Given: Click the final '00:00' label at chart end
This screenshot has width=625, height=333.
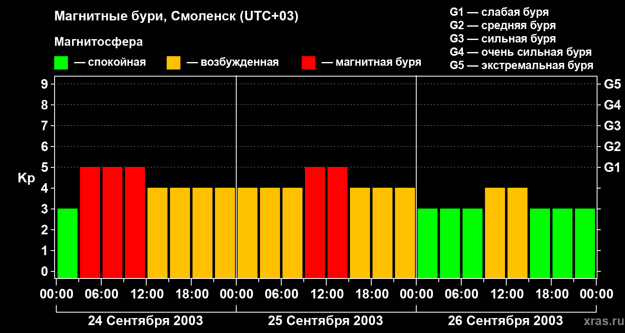Looking at the screenshot, I should (x=596, y=294).
